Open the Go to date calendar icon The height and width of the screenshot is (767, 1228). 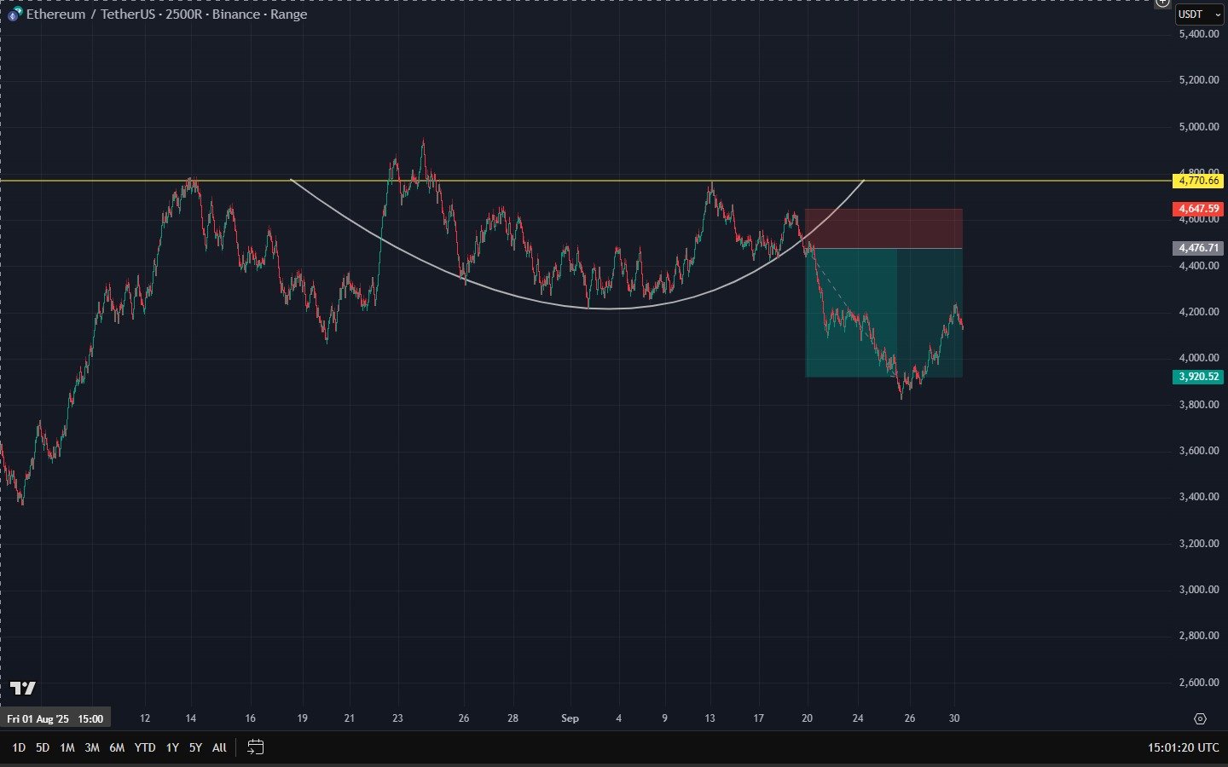point(255,747)
